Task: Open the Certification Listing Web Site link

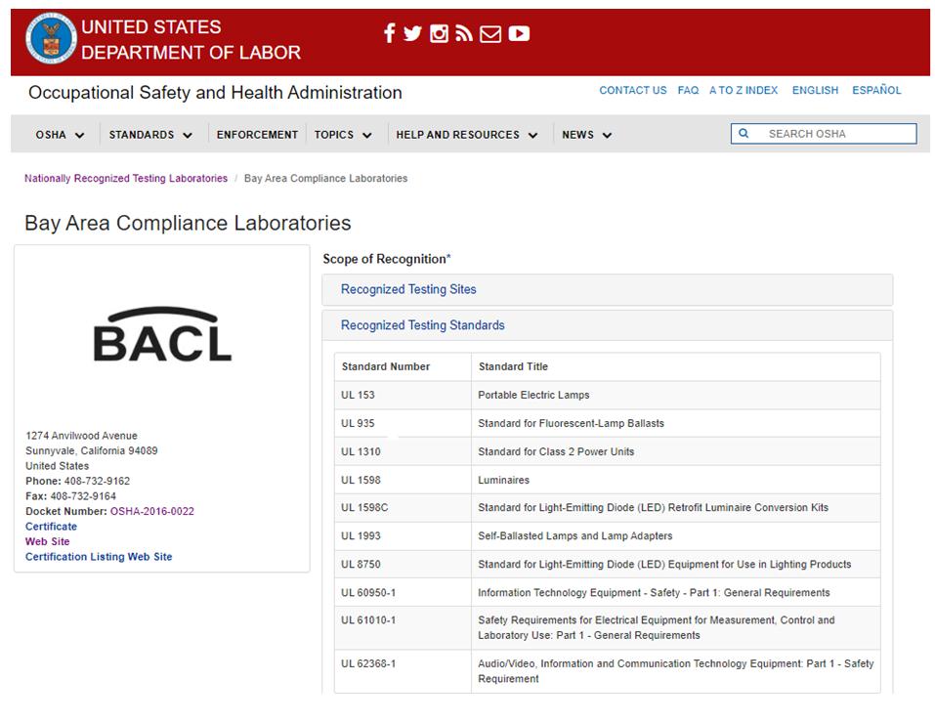Action: click(x=99, y=557)
